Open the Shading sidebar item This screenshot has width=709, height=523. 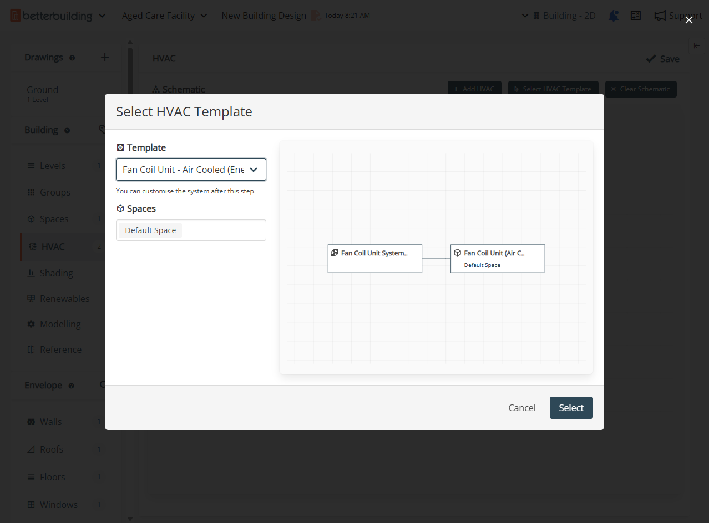pos(56,273)
